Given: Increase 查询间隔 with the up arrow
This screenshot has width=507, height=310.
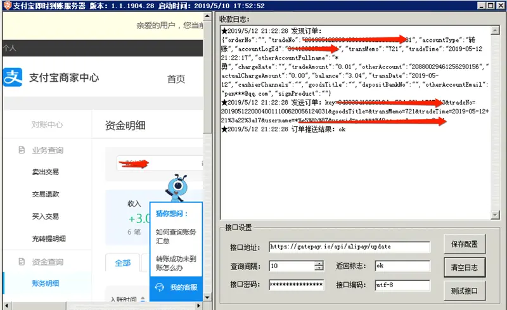Looking at the screenshot, I should pyautogui.click(x=319, y=263).
